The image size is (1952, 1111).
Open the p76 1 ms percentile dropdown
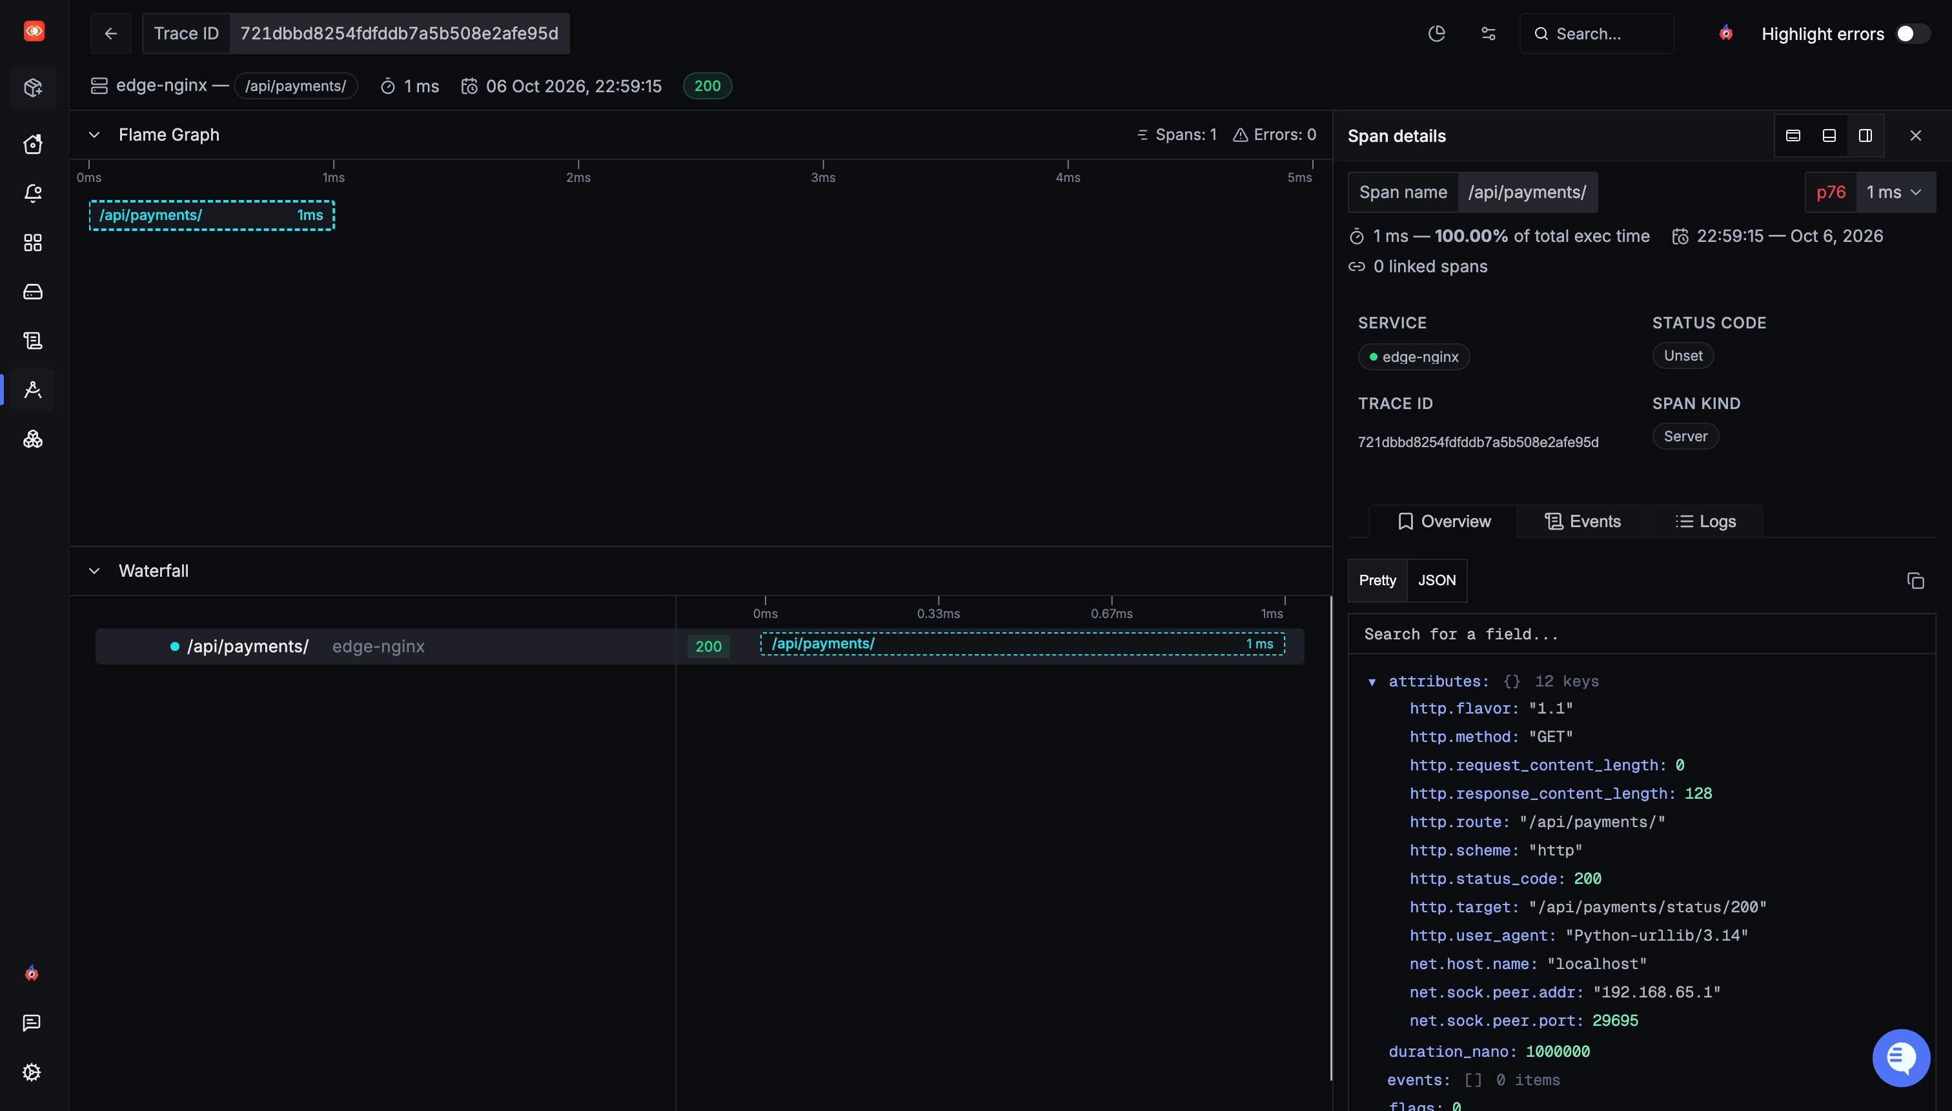tap(1870, 192)
